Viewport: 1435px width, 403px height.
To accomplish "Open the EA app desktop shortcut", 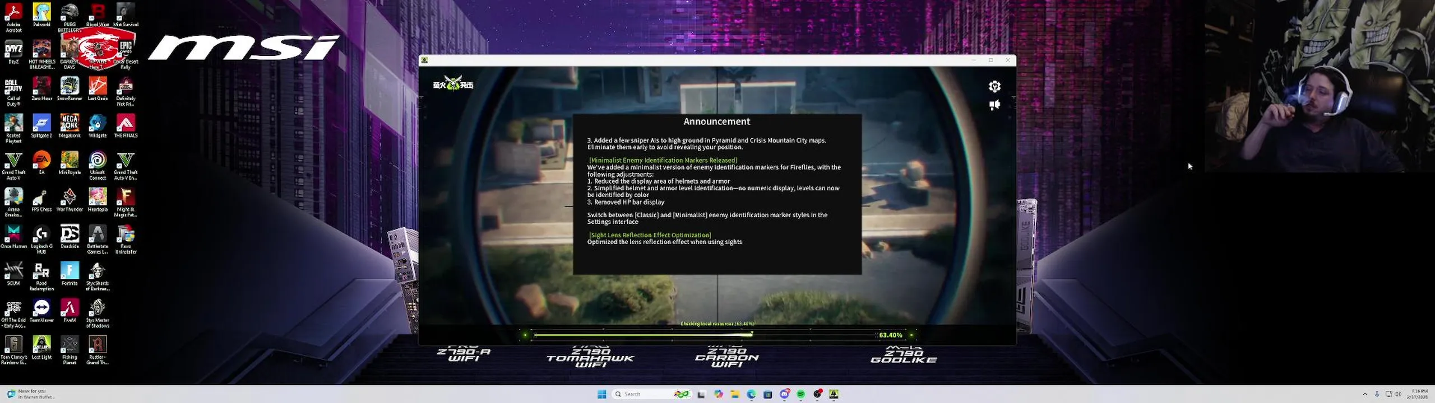I will pyautogui.click(x=41, y=162).
